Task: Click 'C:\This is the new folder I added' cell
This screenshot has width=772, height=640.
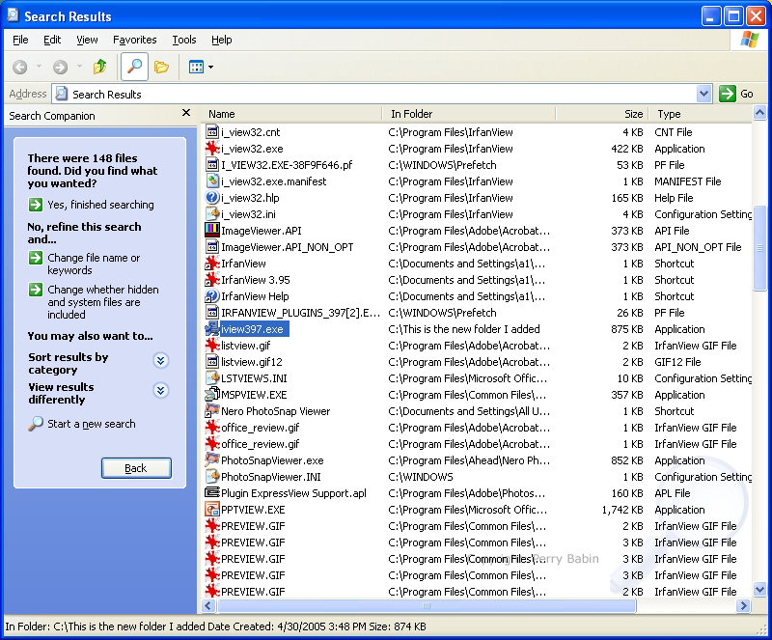Action: tap(464, 328)
